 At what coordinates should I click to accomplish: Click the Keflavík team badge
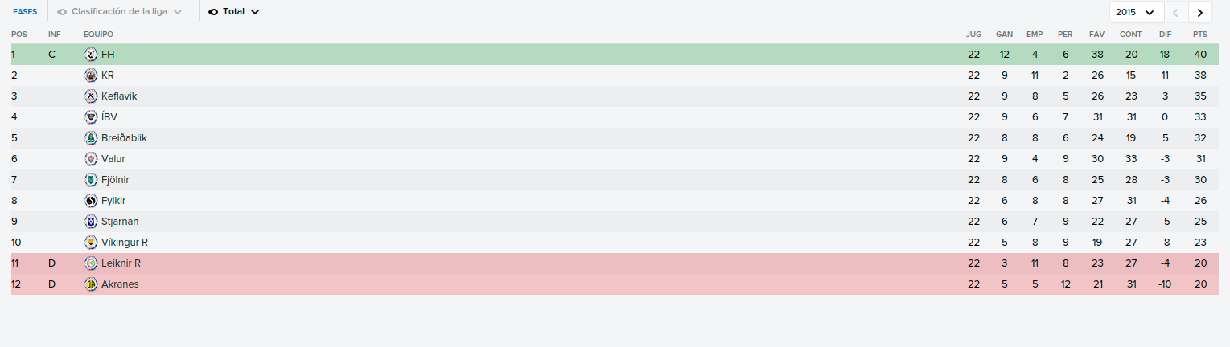tap(91, 96)
